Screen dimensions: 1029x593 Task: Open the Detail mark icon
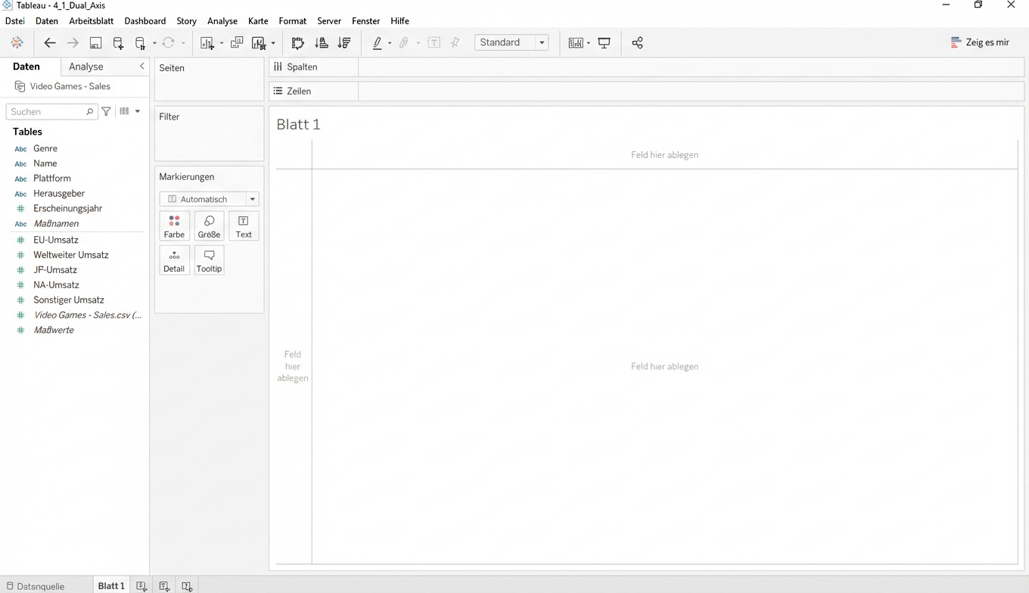(x=174, y=259)
